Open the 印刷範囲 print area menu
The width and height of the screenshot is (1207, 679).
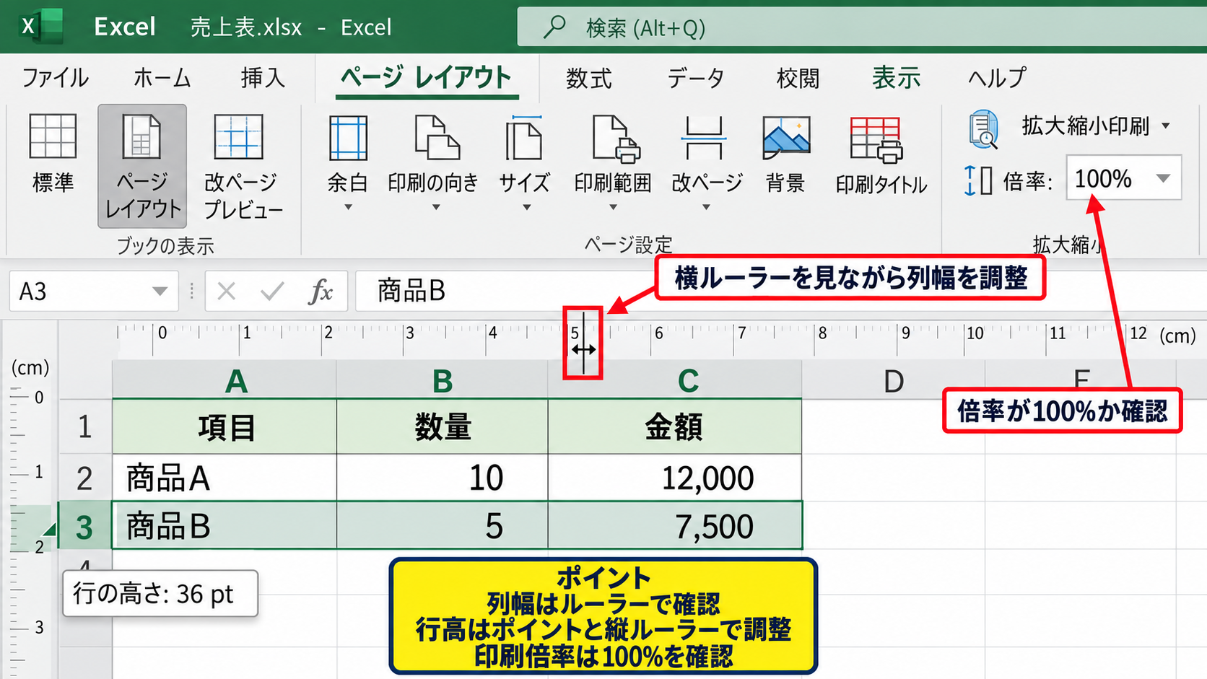point(613,163)
